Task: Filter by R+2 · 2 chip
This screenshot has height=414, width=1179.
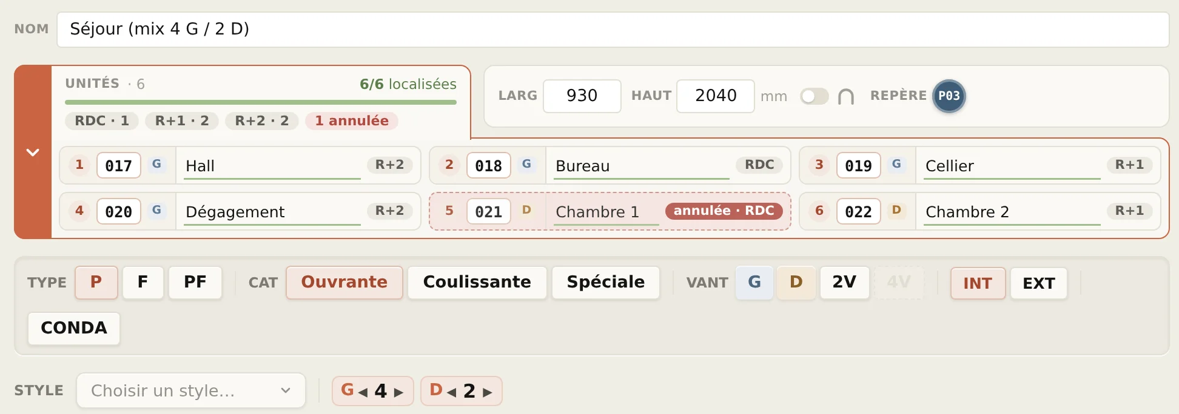Action: 262,121
